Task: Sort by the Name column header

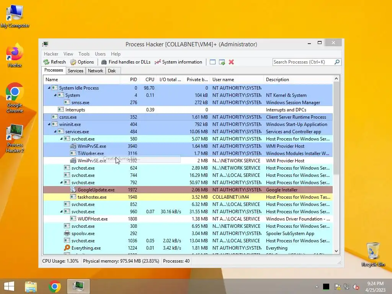Action: [x=82, y=80]
